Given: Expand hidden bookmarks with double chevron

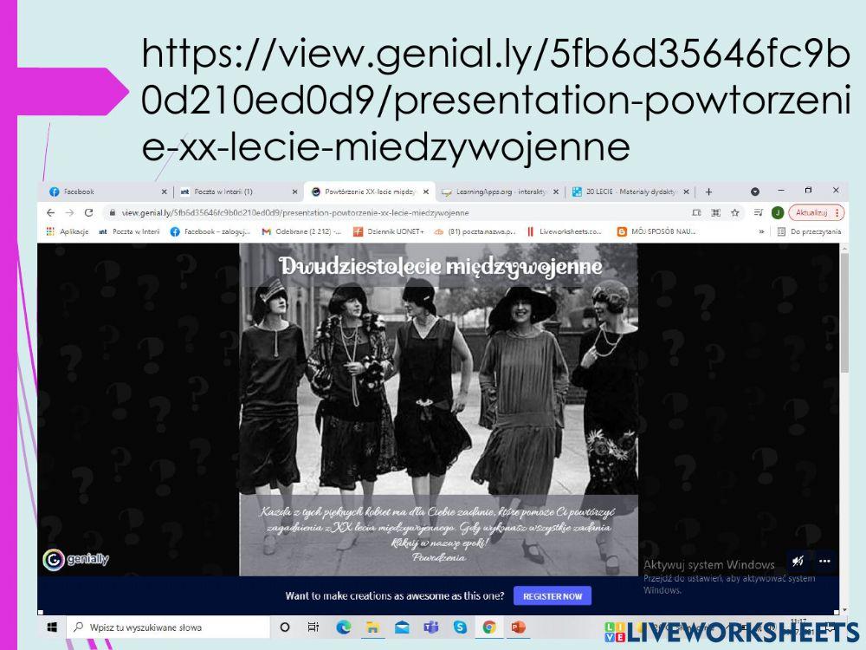Looking at the screenshot, I should (761, 231).
